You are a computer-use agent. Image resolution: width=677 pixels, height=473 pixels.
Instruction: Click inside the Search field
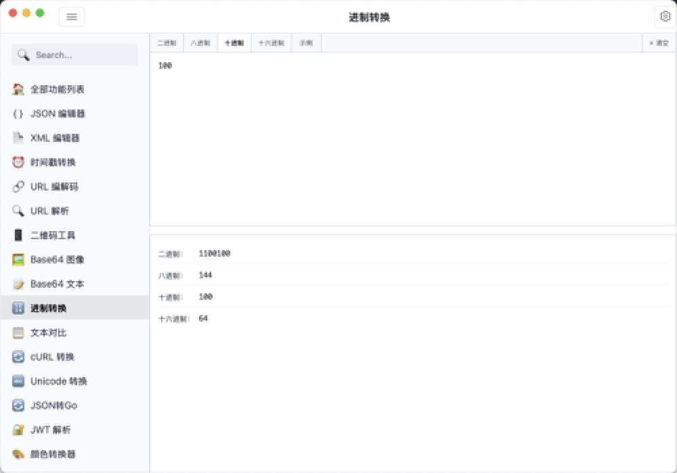(74, 55)
